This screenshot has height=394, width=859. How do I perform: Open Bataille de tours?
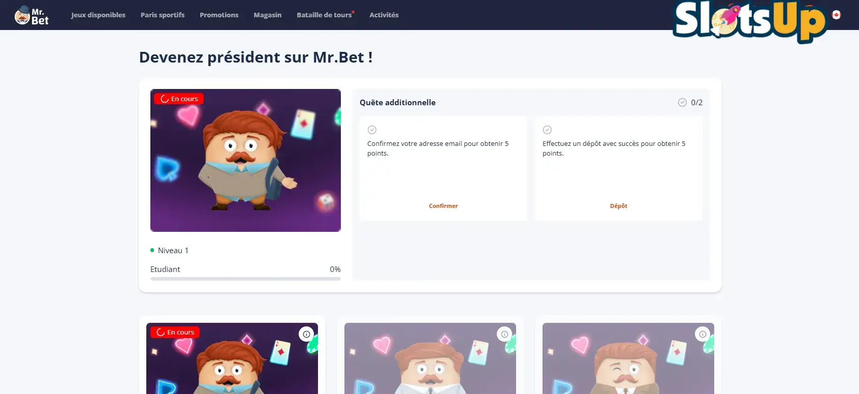coord(325,15)
